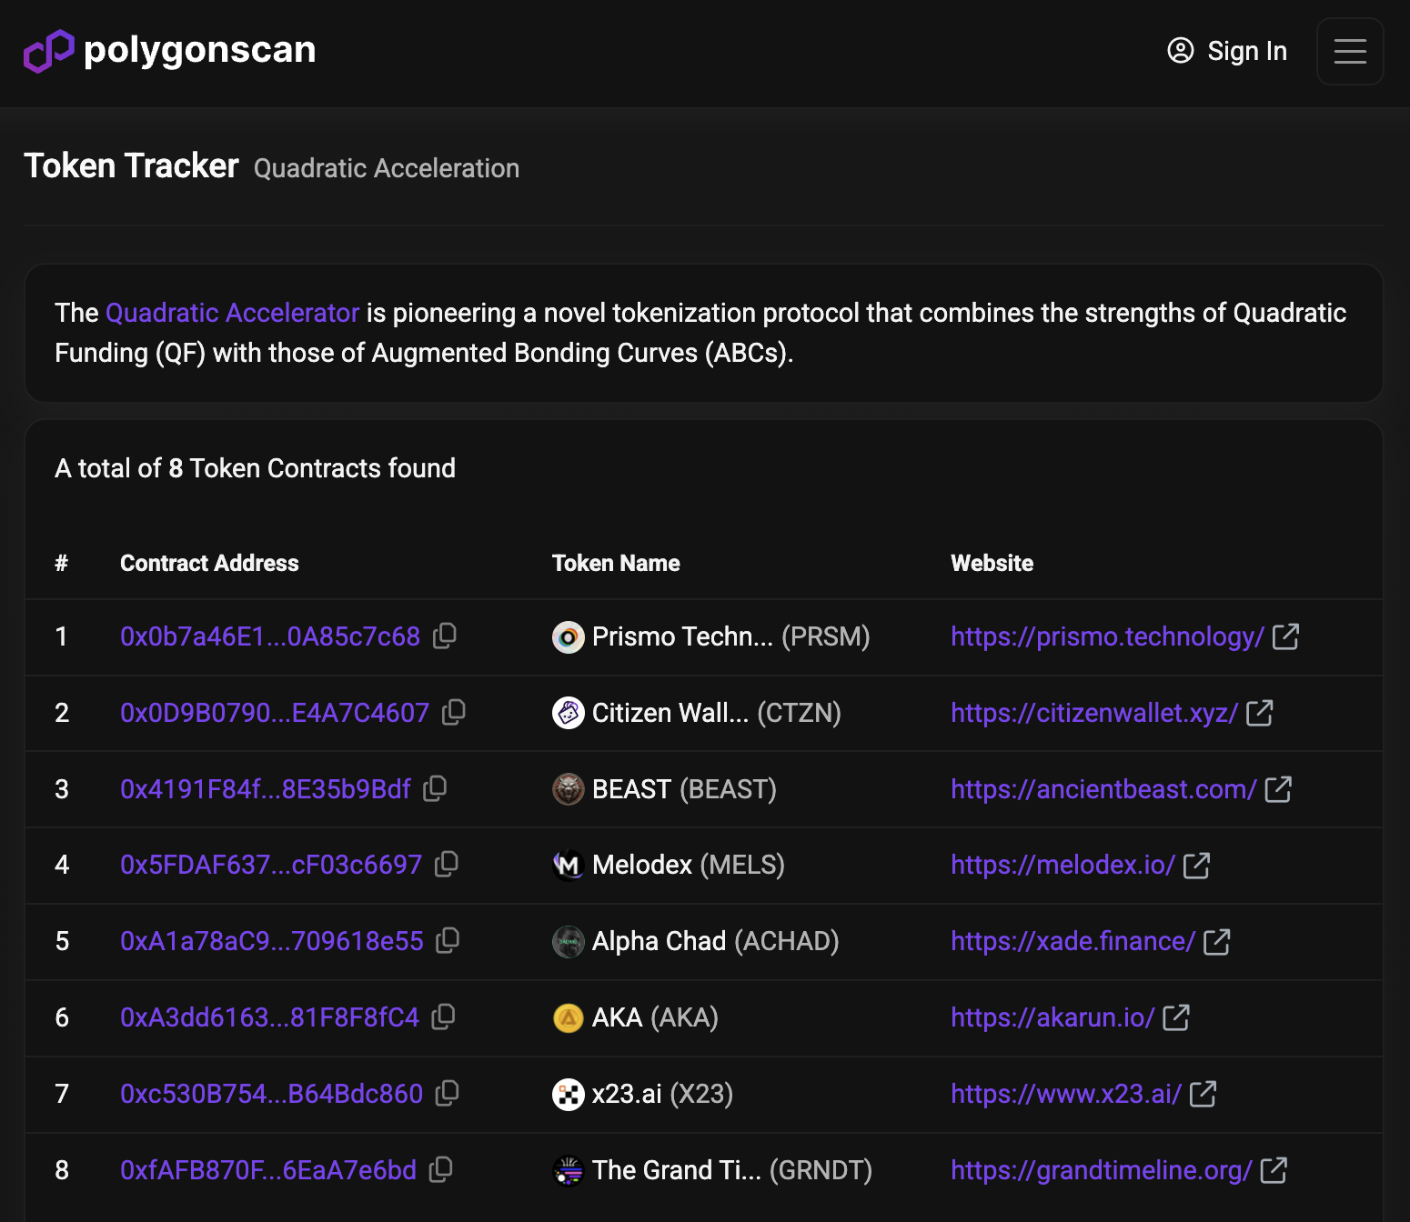Image resolution: width=1410 pixels, height=1222 pixels.
Task: Open Alpha Chad (ACHAD) token page
Action: (716, 941)
